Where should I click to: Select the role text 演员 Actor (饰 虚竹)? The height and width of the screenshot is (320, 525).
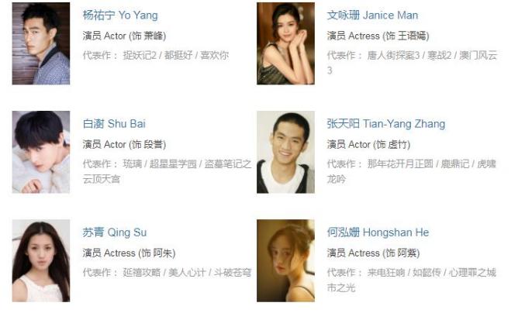pos(368,145)
